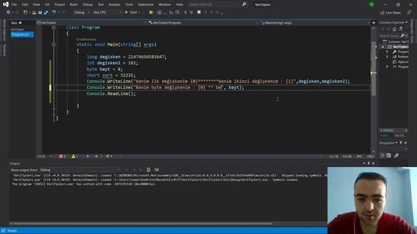Pin the Properties panel
This screenshot has height=234, width=417.
(401, 143)
